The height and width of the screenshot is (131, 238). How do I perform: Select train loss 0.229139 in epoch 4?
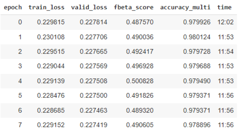(51, 81)
